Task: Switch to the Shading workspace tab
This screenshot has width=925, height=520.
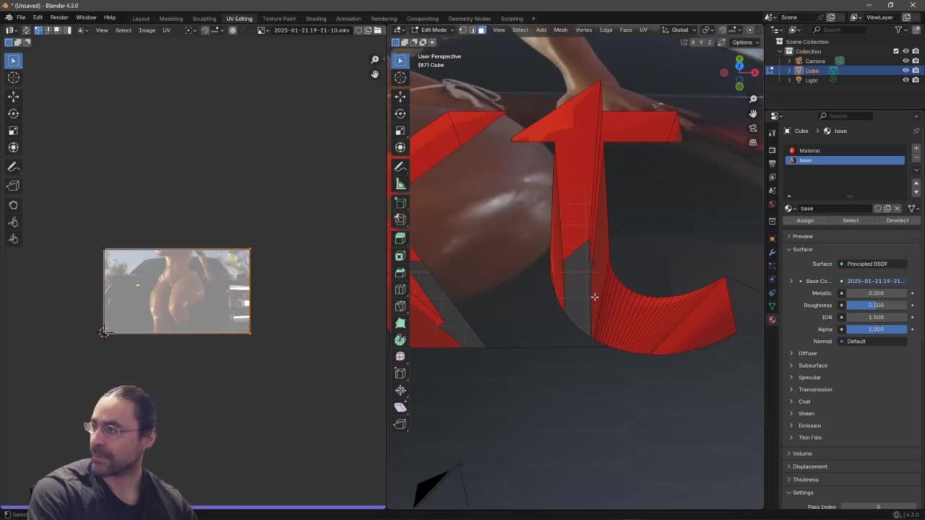Action: tap(316, 18)
